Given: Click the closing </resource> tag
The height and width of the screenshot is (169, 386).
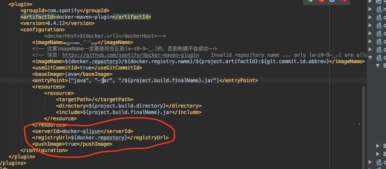Looking at the screenshot, I should point(60,119).
